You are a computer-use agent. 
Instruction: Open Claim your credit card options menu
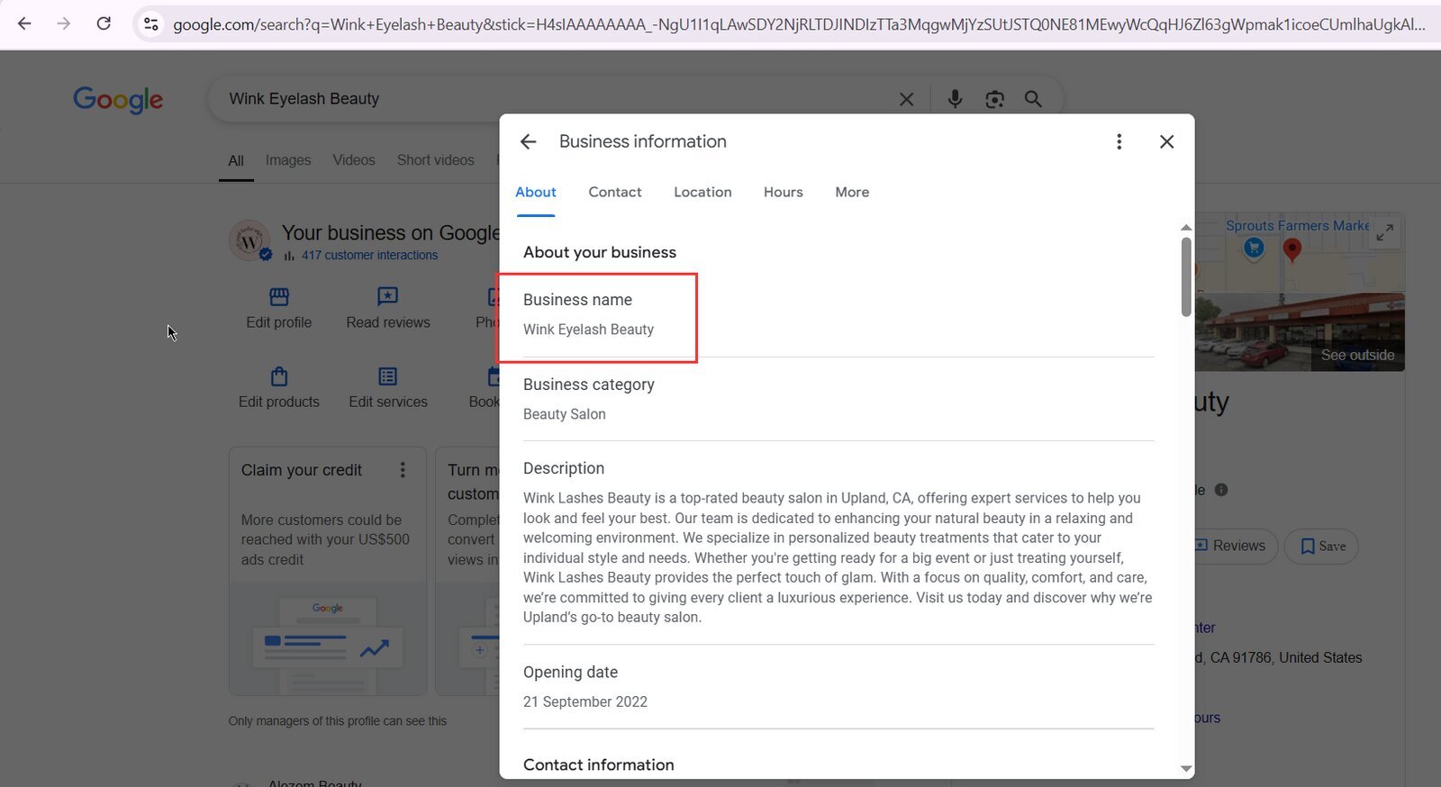pyautogui.click(x=403, y=470)
